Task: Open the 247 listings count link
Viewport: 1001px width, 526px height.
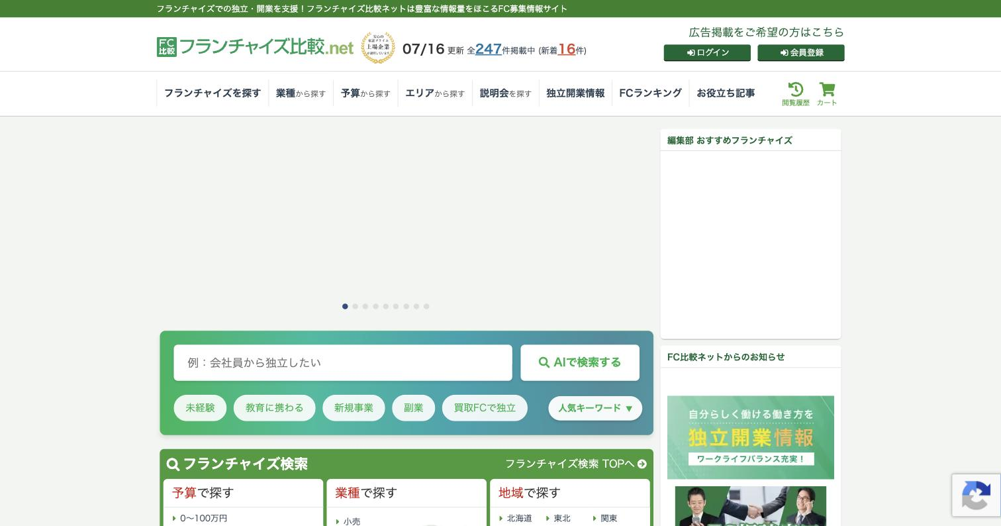Action: click(488, 49)
